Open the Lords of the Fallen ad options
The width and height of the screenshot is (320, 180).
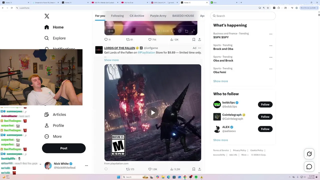(x=199, y=48)
